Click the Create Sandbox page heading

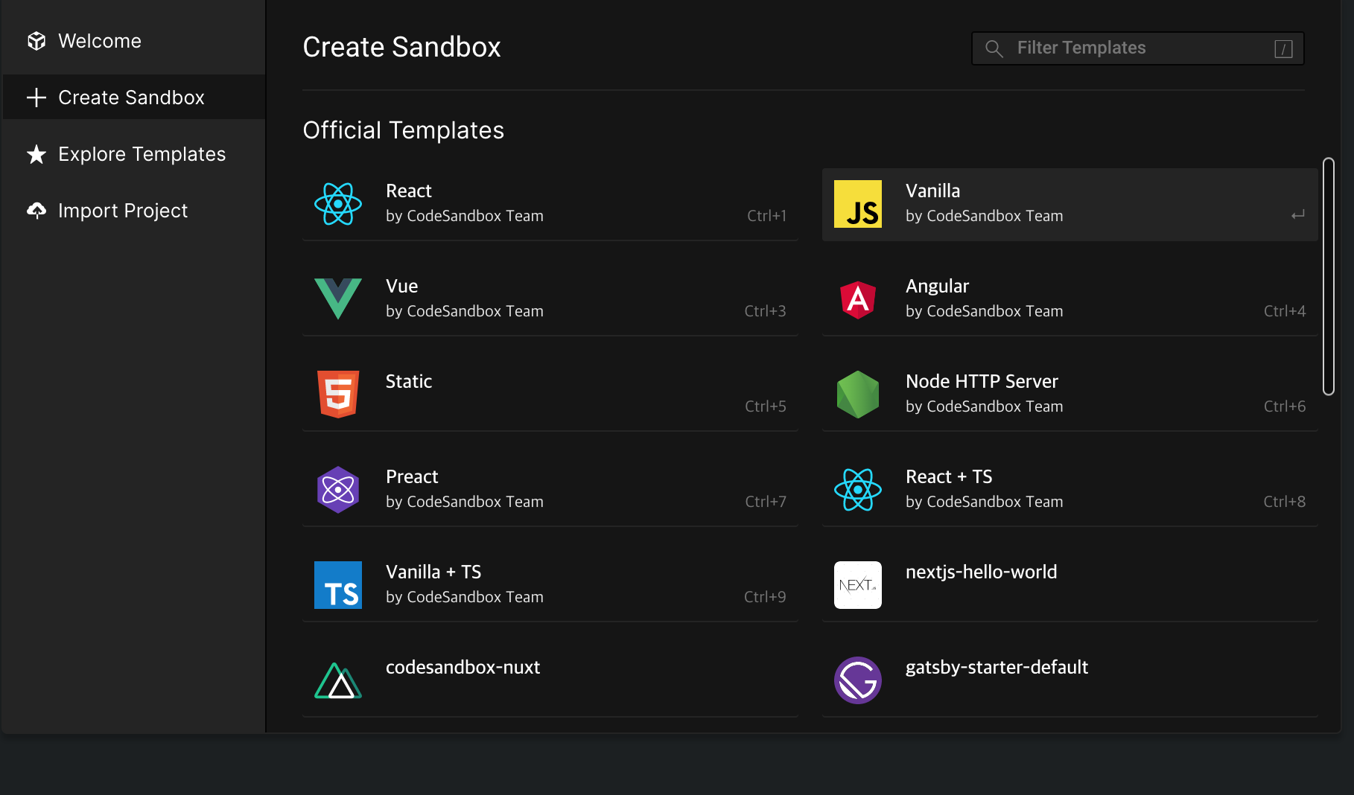point(402,47)
